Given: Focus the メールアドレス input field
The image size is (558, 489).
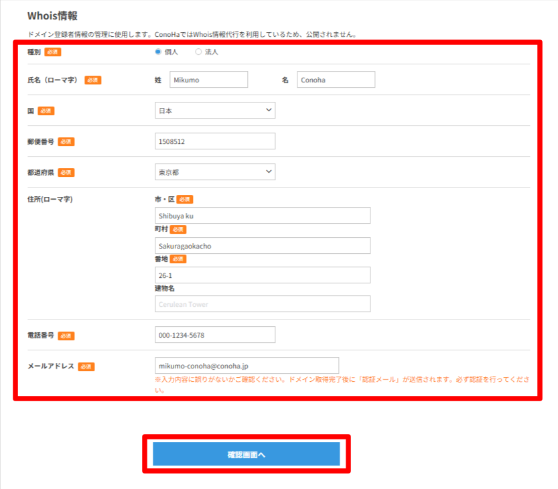Looking at the screenshot, I should pos(247,366).
